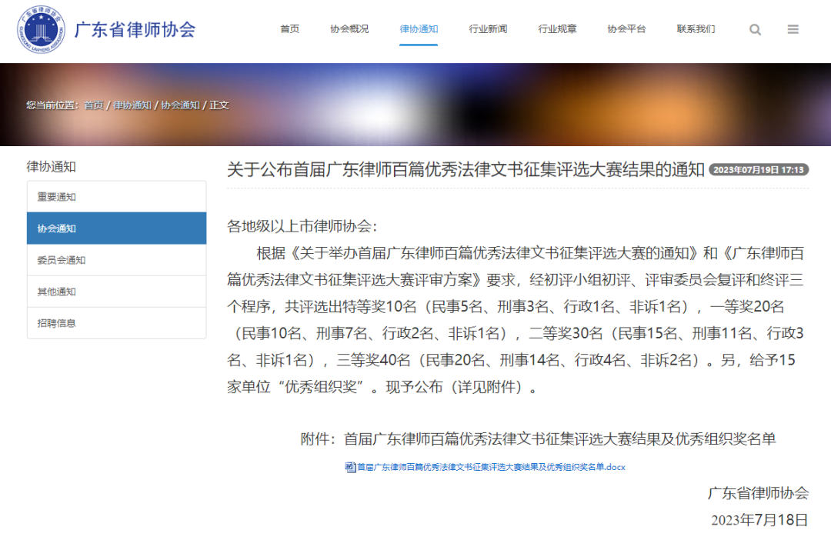
Task: Go to 首页 in top navigation
Action: [x=289, y=29]
